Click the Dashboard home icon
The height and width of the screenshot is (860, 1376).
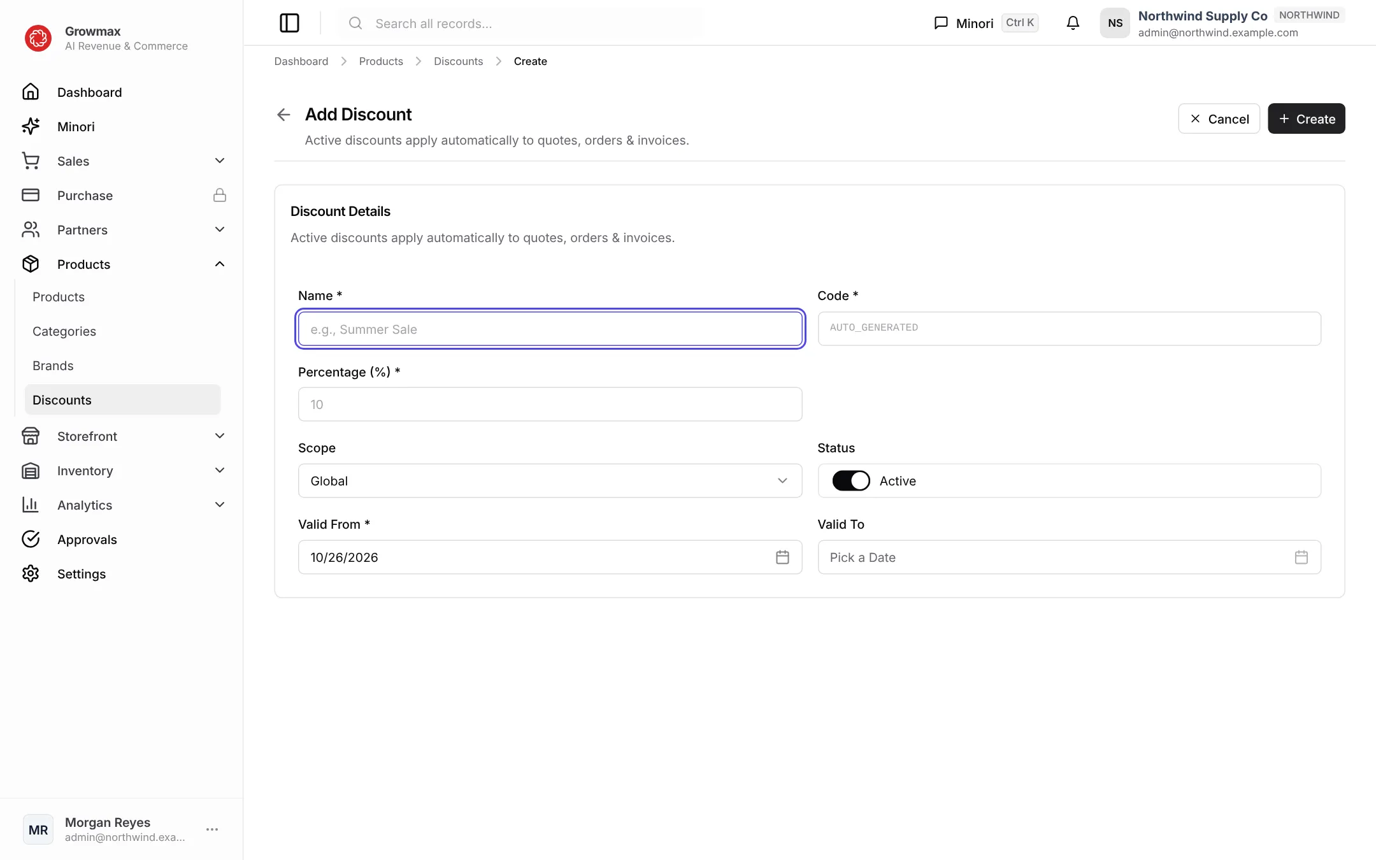[x=31, y=92]
